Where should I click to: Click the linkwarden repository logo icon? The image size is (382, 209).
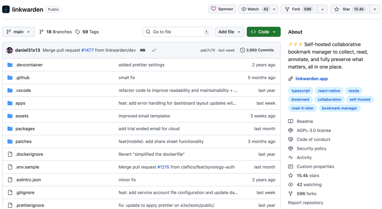coord(6,9)
